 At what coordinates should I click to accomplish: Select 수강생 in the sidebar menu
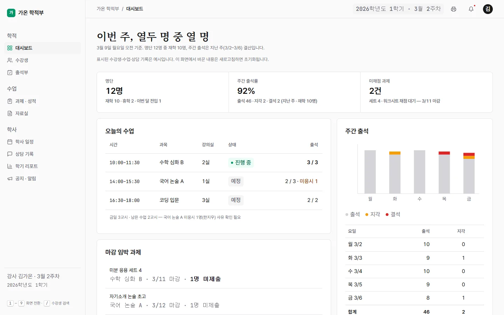(x=42, y=60)
